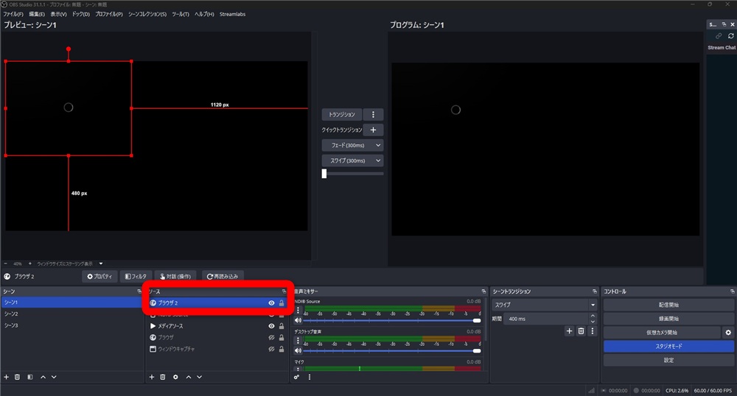This screenshot has width=737, height=396.
Task: Open source properties gear in Sources toolbar
Action: 175,377
